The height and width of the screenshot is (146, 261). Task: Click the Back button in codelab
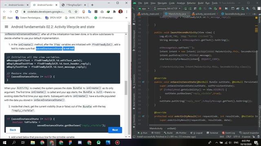[x=13, y=130]
